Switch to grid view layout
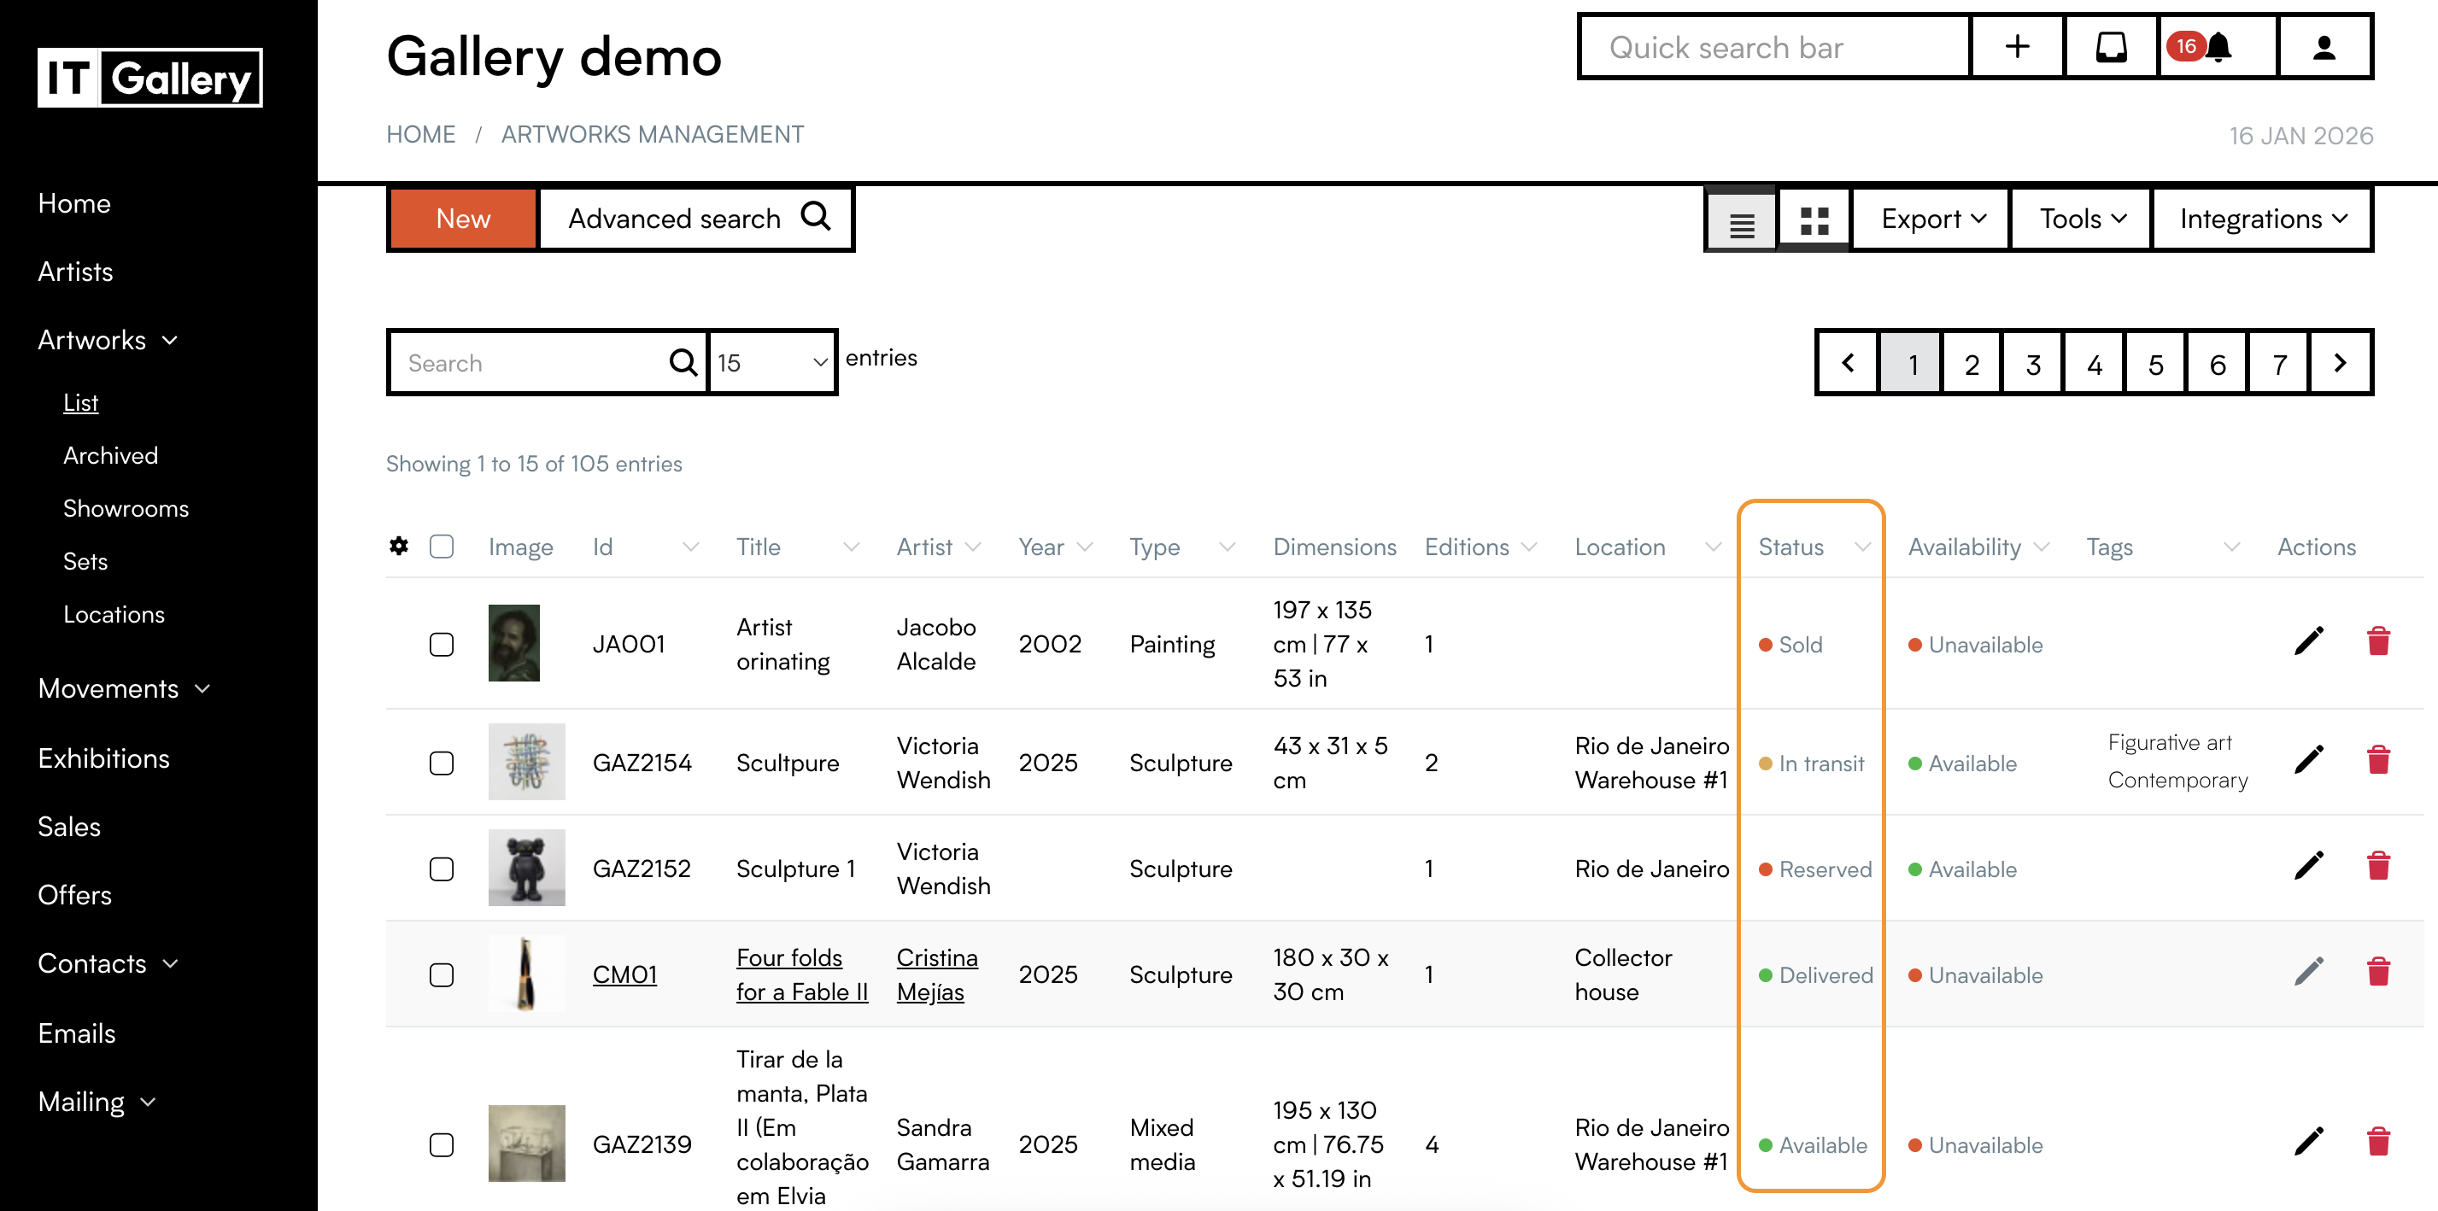This screenshot has width=2438, height=1211. (x=1814, y=220)
